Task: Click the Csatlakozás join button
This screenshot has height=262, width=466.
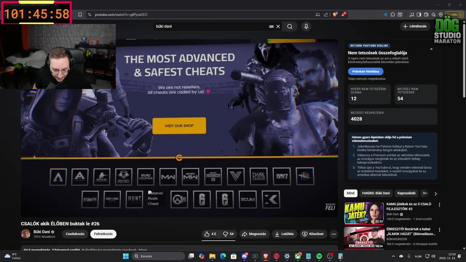Action: coord(75,234)
